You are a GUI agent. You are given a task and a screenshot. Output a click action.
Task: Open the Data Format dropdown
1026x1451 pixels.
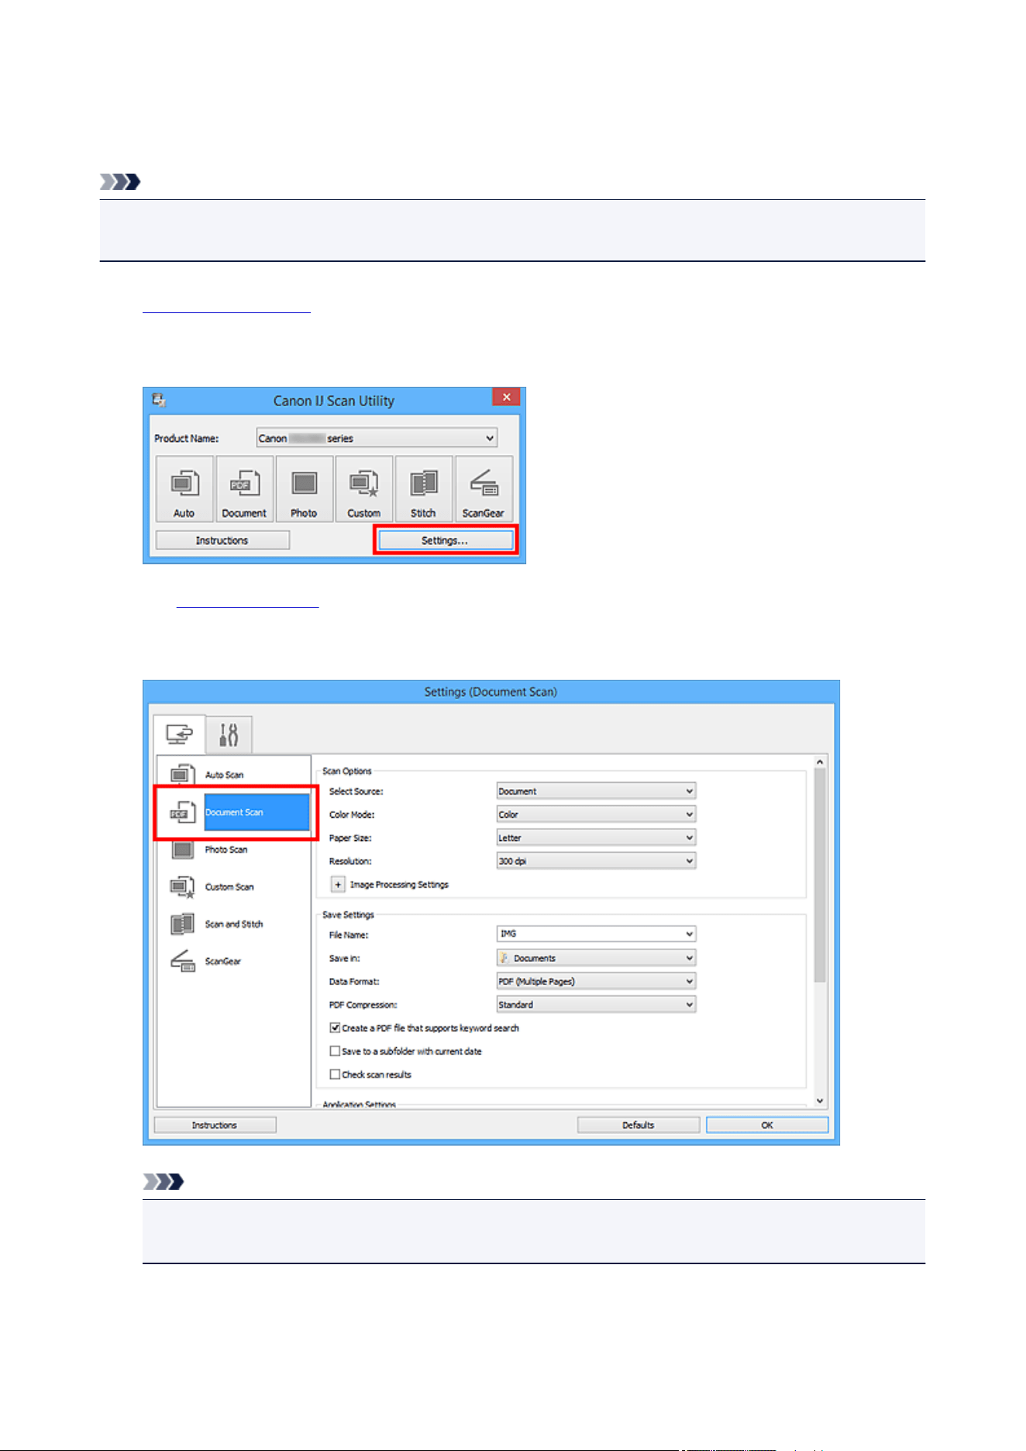pos(596,981)
